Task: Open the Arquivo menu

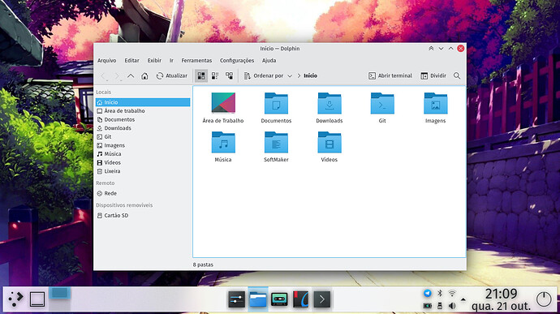Action: pos(107,60)
